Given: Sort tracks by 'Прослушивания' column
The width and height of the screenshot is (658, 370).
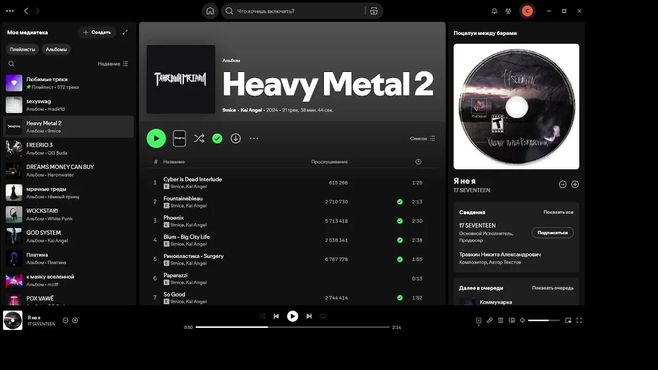Looking at the screenshot, I should [x=329, y=162].
